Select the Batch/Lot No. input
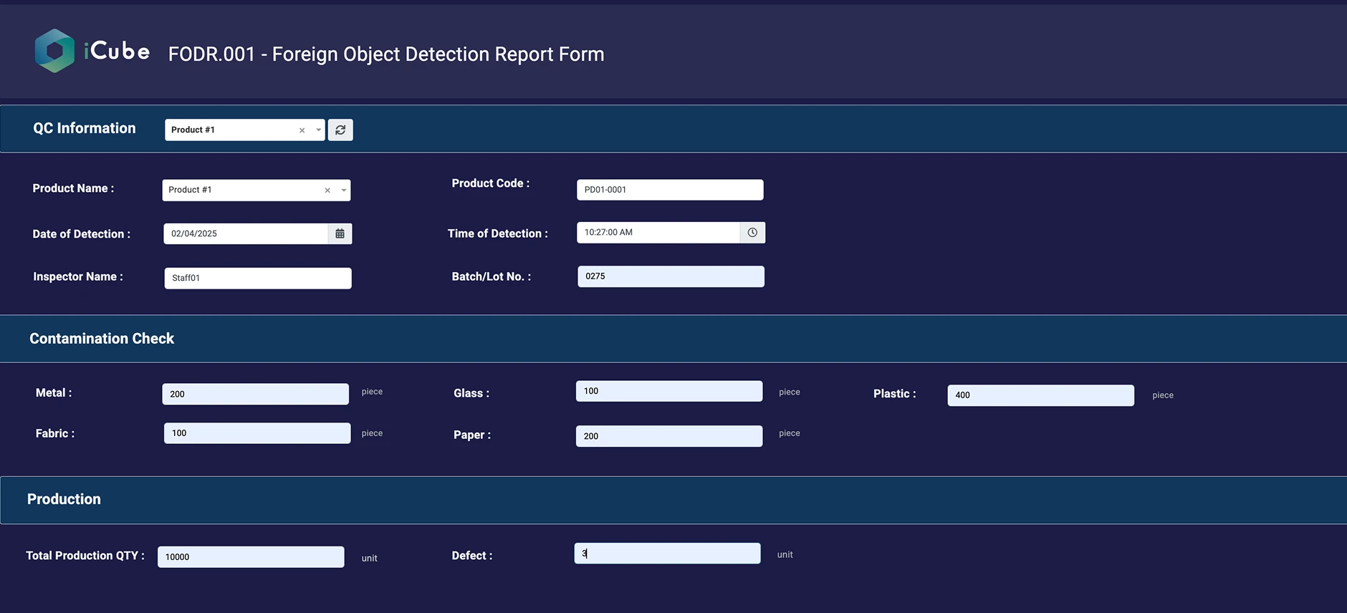 (x=671, y=276)
